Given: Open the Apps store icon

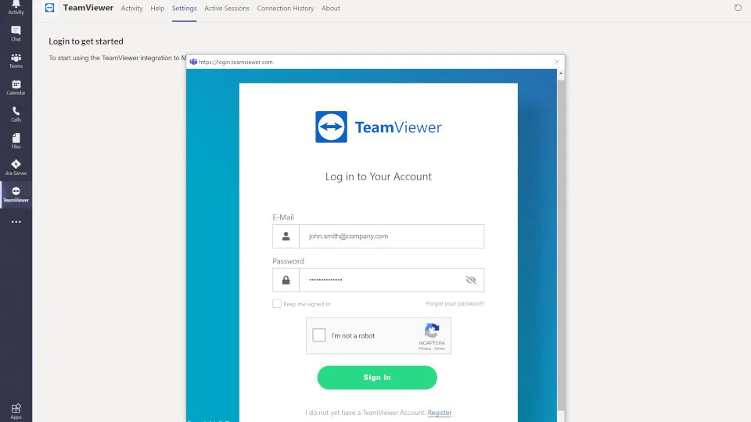Looking at the screenshot, I should [16, 412].
